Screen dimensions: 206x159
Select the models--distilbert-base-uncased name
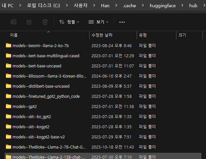(41, 86)
